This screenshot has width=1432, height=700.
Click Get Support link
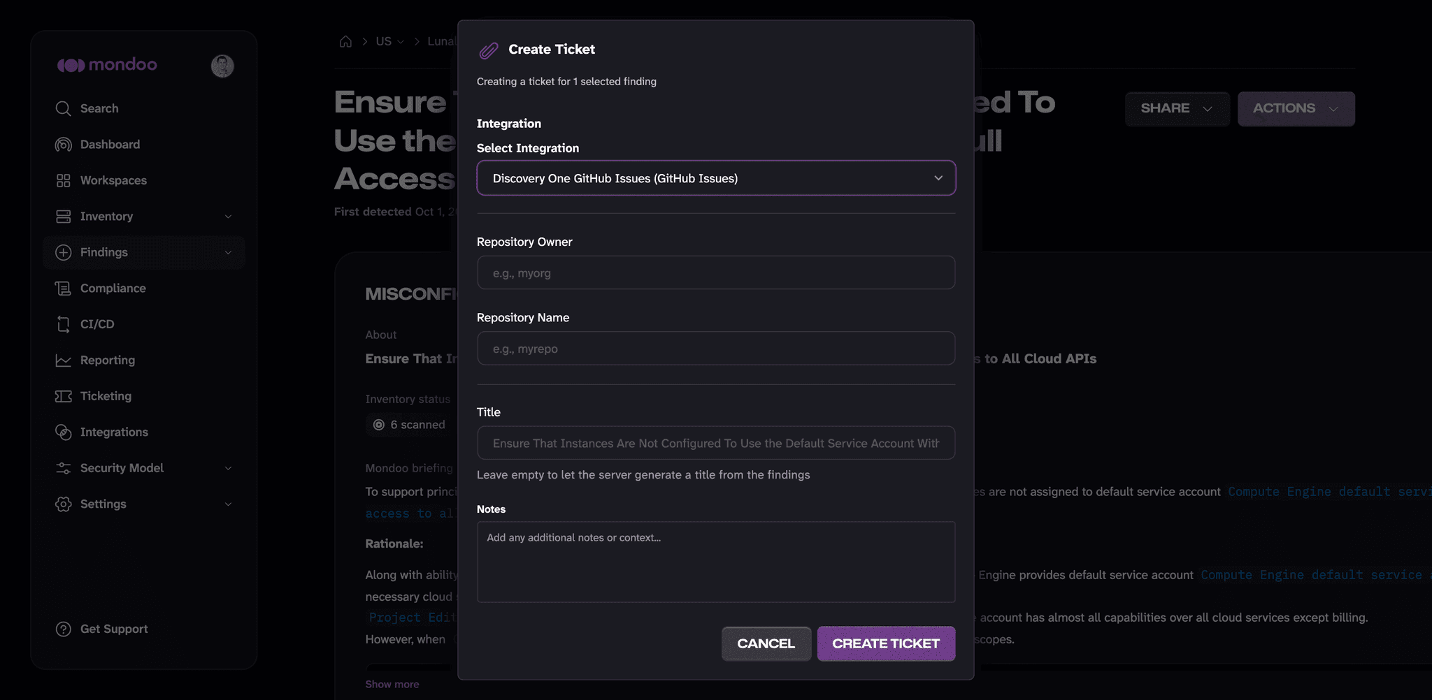[x=114, y=629]
